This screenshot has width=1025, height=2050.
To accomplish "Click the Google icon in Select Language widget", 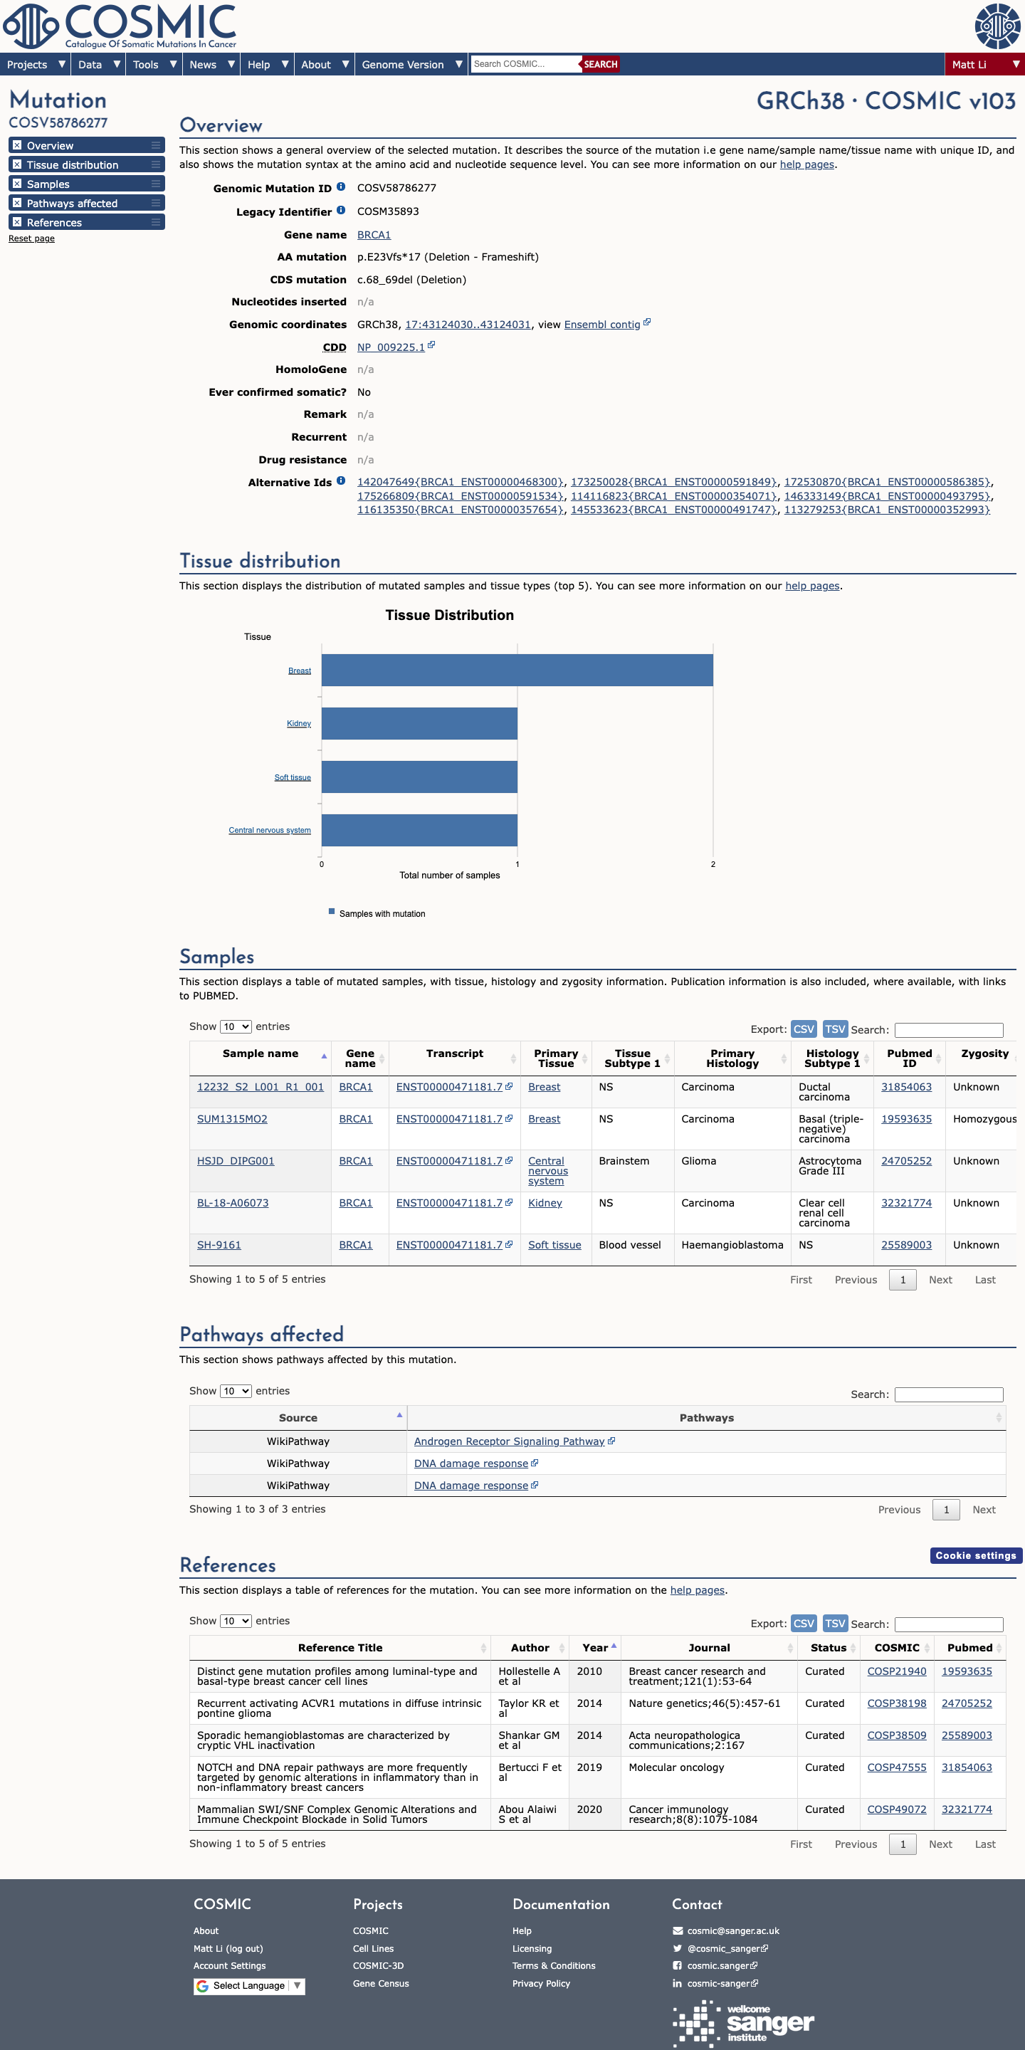I will pos(203,1987).
